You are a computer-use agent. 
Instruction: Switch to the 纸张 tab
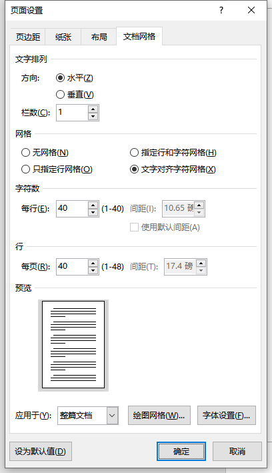click(x=63, y=37)
